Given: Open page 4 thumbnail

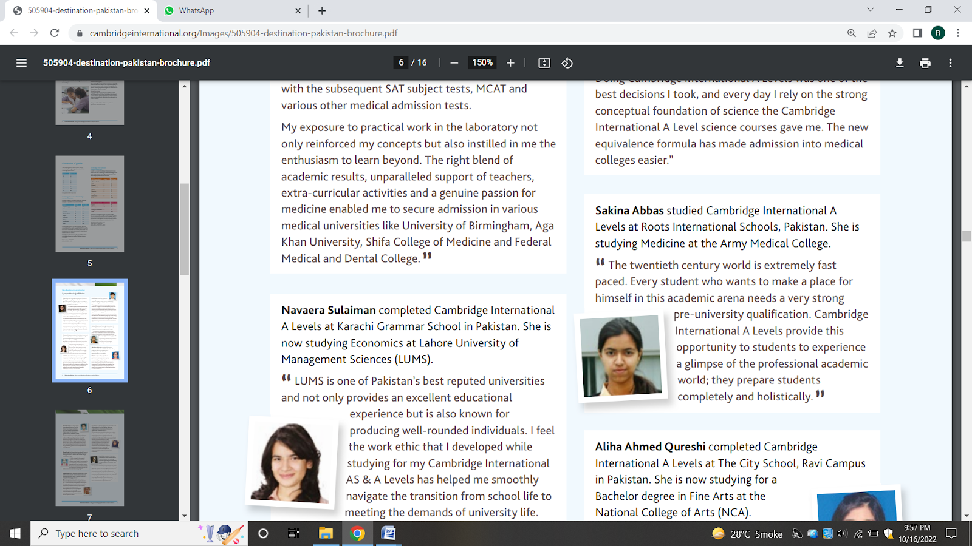Looking at the screenshot, I should pyautogui.click(x=90, y=103).
